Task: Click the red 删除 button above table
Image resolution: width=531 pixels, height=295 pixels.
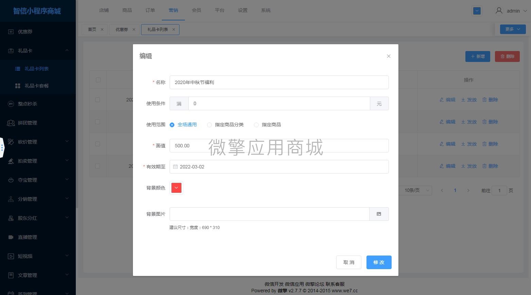Action: point(507,56)
